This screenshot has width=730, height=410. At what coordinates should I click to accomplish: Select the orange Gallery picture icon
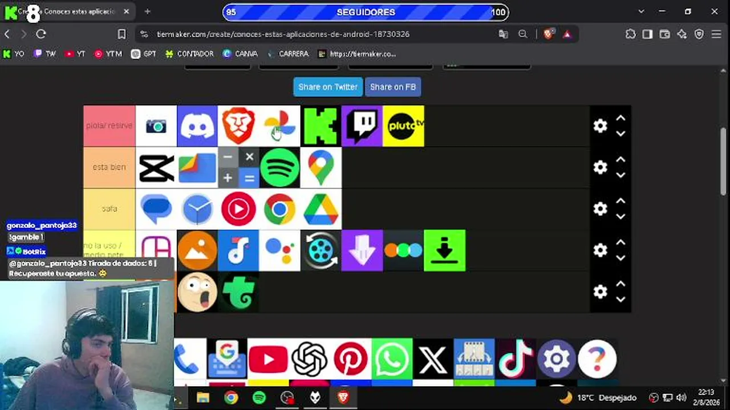[197, 251]
